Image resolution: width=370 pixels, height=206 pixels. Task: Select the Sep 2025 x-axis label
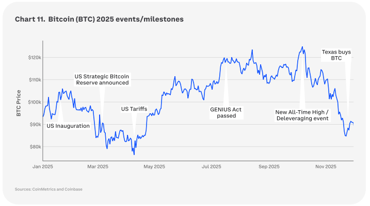(x=269, y=166)
